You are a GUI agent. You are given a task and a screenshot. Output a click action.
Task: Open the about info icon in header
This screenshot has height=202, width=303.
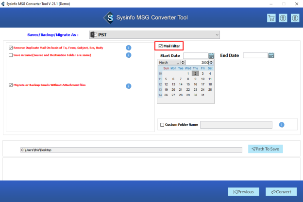point(295,18)
